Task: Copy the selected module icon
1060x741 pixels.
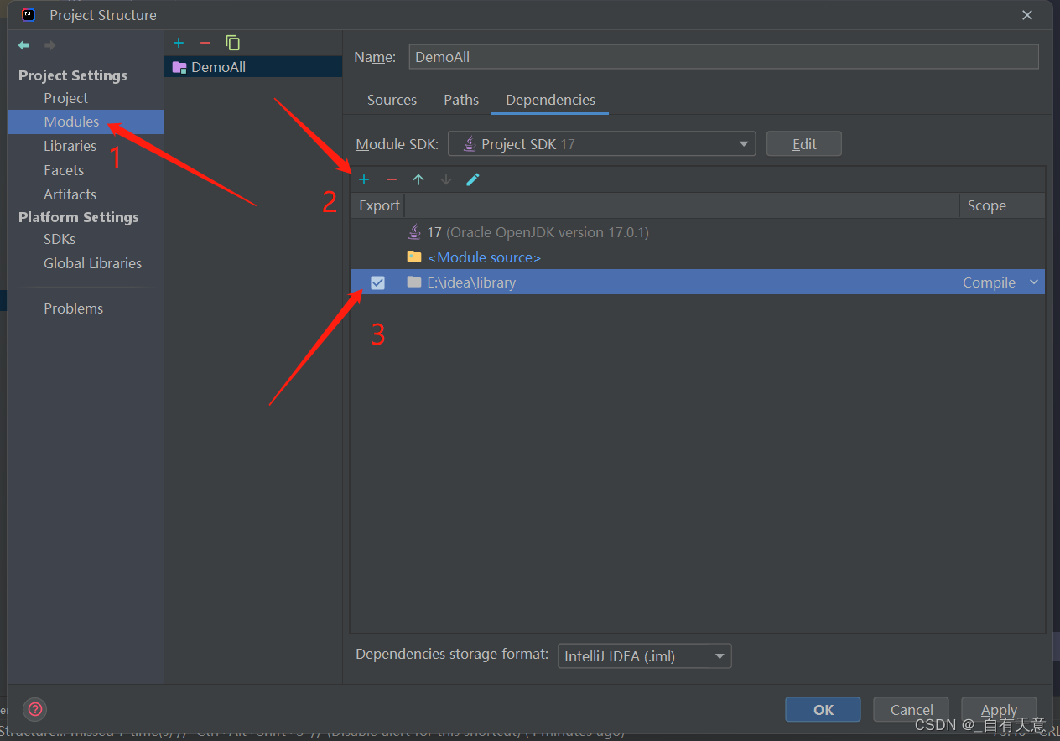Action: pyautogui.click(x=233, y=43)
